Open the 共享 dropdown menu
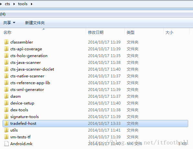This screenshot has height=149, width=193. click(9, 23)
